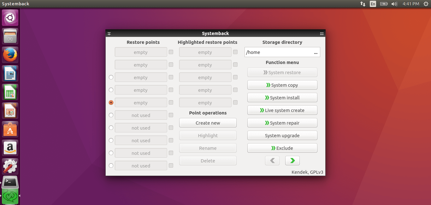Tick the checkbox beside the selected radio row
The width and height of the screenshot is (431, 205).
(x=171, y=102)
